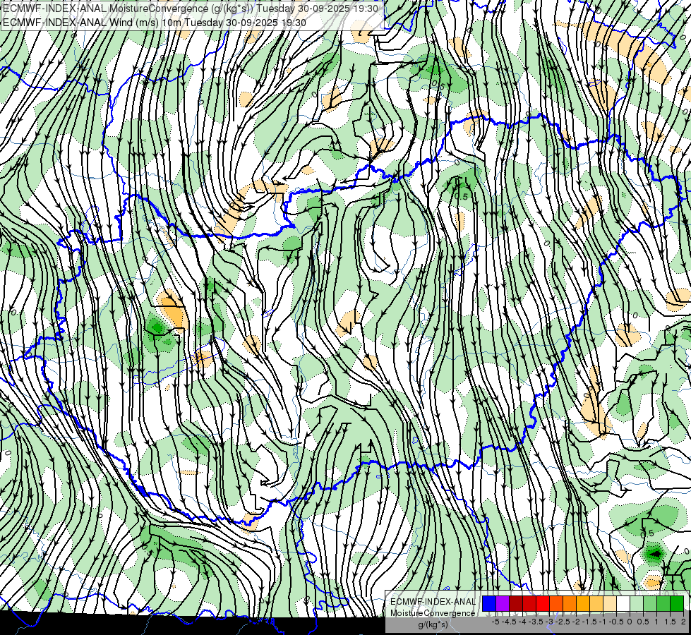Click the darkest green swatch at the legend's end
The width and height of the screenshot is (691, 635).
tap(677, 604)
